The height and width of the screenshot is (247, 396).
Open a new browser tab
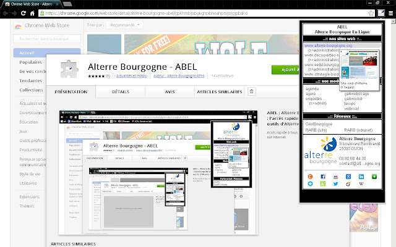(x=67, y=4)
